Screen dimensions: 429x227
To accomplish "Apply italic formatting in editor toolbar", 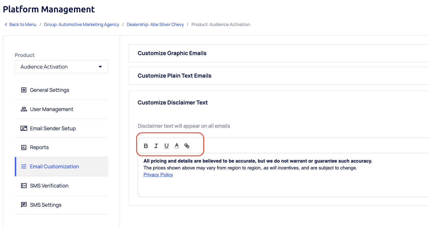I will coord(156,146).
